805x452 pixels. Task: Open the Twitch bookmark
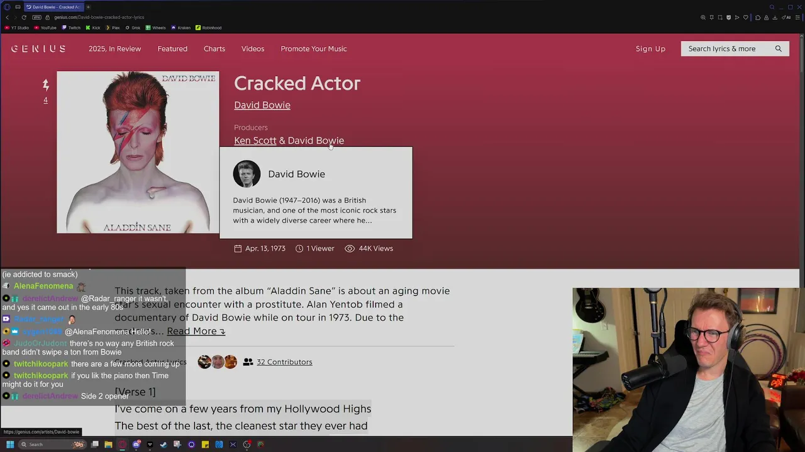(x=70, y=28)
